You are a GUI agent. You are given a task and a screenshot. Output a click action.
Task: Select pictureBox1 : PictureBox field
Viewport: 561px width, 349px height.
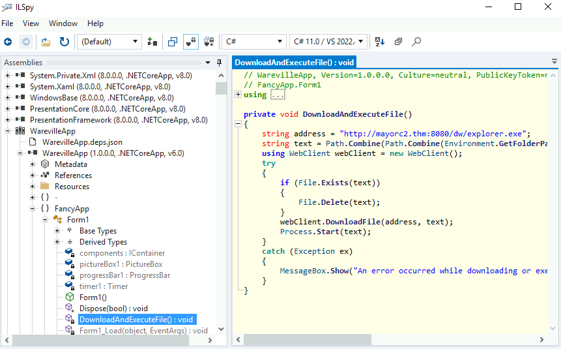pyautogui.click(x=121, y=264)
